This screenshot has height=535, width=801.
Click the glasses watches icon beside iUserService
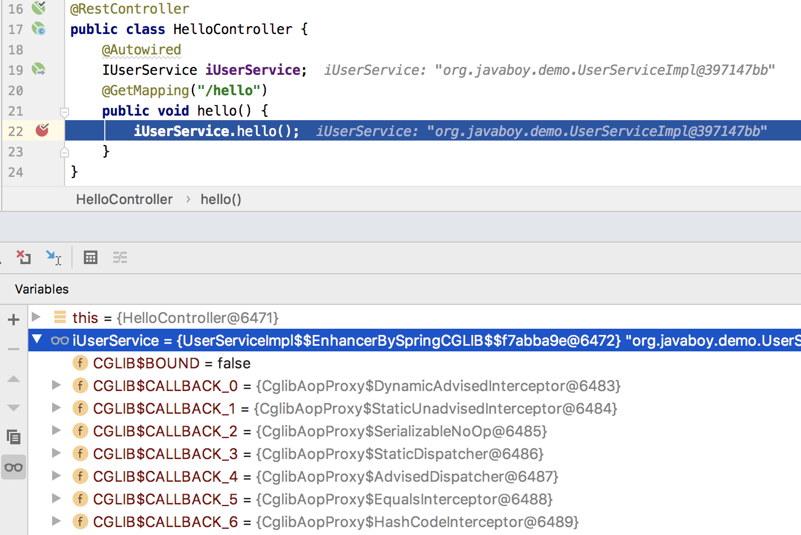tap(59, 340)
